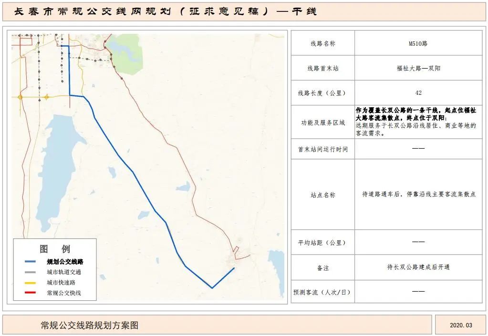Select the '平均站距（公里）' label cell
Viewport: 488px width, 336px height.
[323, 243]
